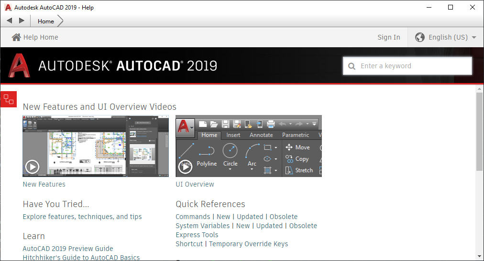This screenshot has height=261, width=484.
Task: Click the vertical scrollbar thumb
Action: tap(479, 131)
